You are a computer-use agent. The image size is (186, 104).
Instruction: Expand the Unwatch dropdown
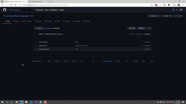(x=153, y=16)
